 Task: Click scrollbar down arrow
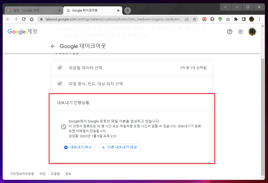click(263, 178)
